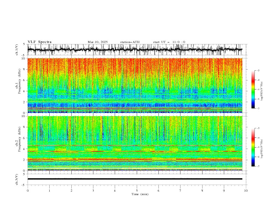Screen dimensions: 277x214
Task: Click the ch.2 "Frequency (kHz)" axis title
Action: pyautogui.click(x=20, y=139)
